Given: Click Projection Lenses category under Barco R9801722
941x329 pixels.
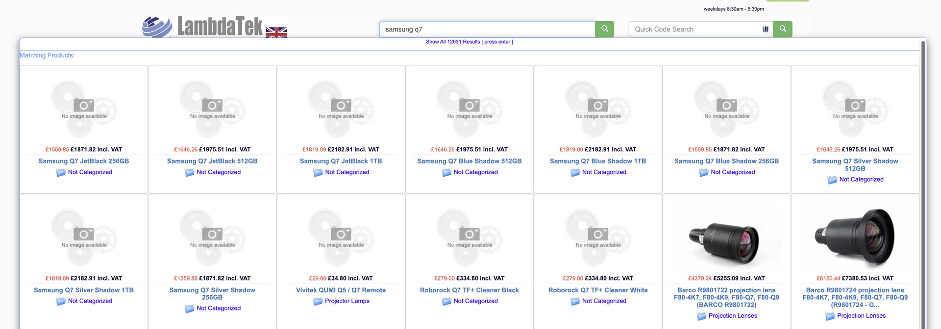Looking at the screenshot, I should coord(733,316).
